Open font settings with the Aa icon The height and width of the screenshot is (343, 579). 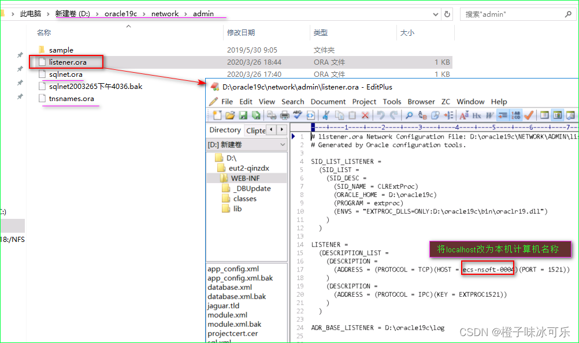(464, 115)
